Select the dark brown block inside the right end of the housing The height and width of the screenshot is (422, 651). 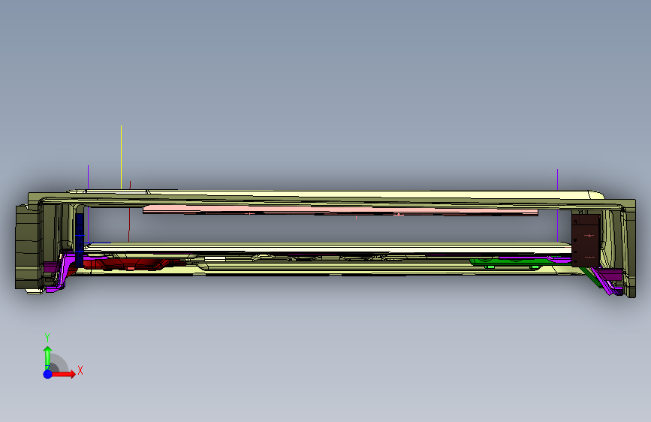(586, 240)
